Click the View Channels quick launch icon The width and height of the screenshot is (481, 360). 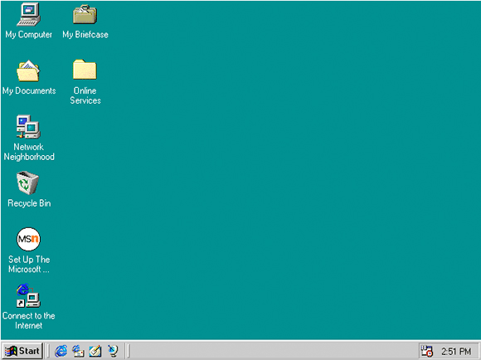click(113, 351)
